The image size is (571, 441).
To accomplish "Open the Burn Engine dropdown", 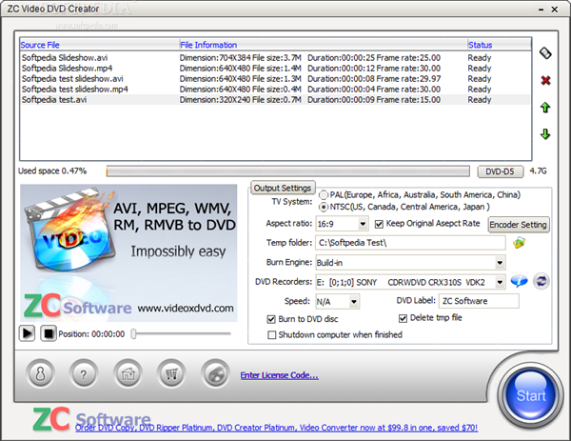I will (500, 263).
